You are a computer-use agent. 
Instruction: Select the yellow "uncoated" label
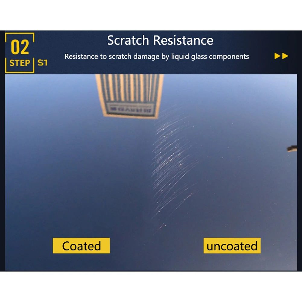pos(232,246)
